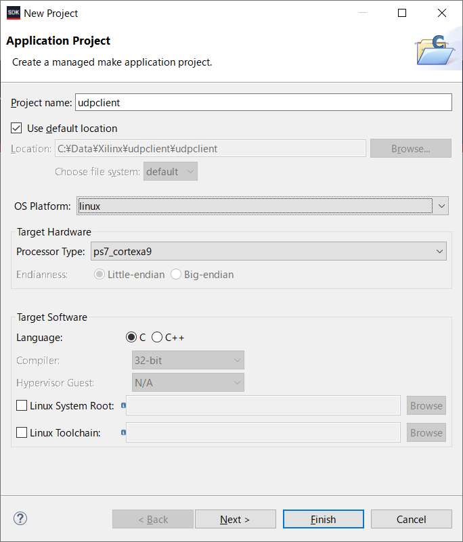Click 'Create a managed make application project.' text
The image size is (463, 542).
[x=112, y=62]
